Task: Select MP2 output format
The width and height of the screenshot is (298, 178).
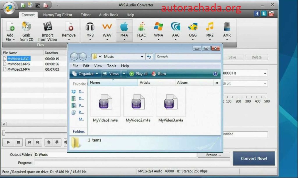Action: click(x=210, y=30)
